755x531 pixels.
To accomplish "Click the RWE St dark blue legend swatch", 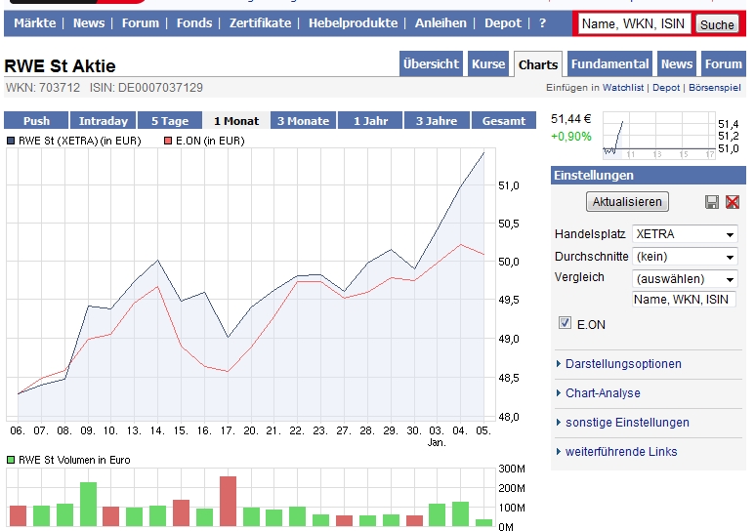I will 11,141.
